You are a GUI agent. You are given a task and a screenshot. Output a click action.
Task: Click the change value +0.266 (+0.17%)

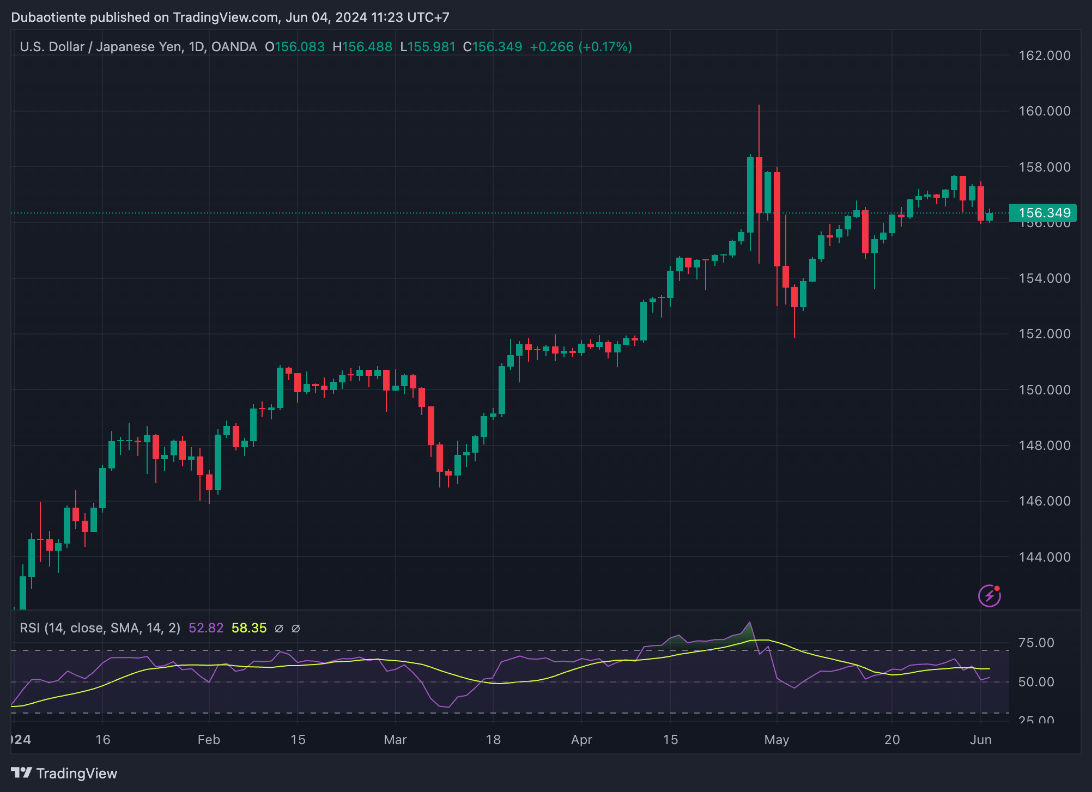pos(581,47)
